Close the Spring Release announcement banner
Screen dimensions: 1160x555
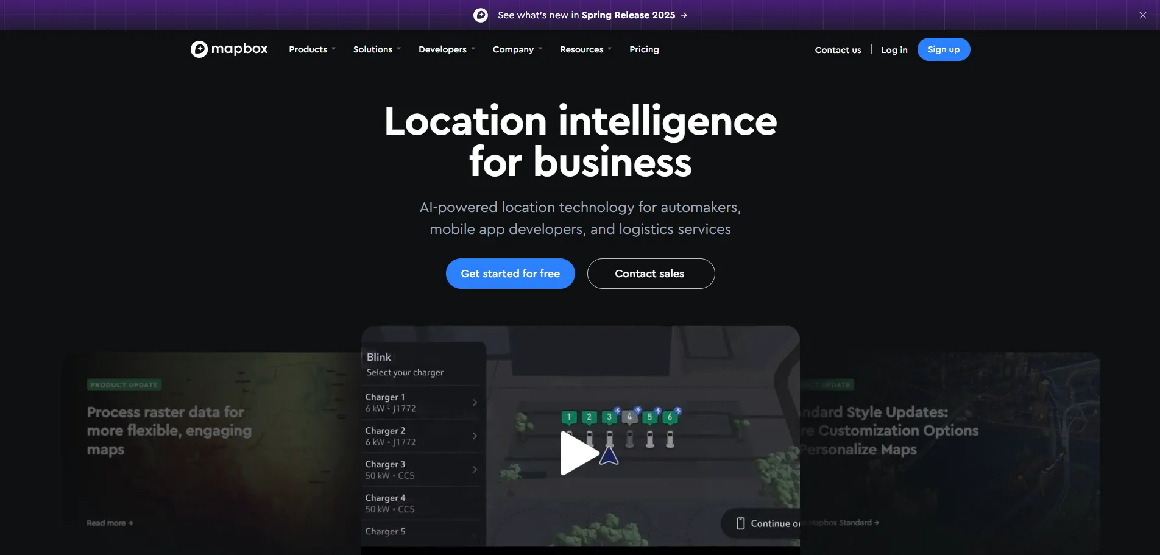tap(1142, 15)
